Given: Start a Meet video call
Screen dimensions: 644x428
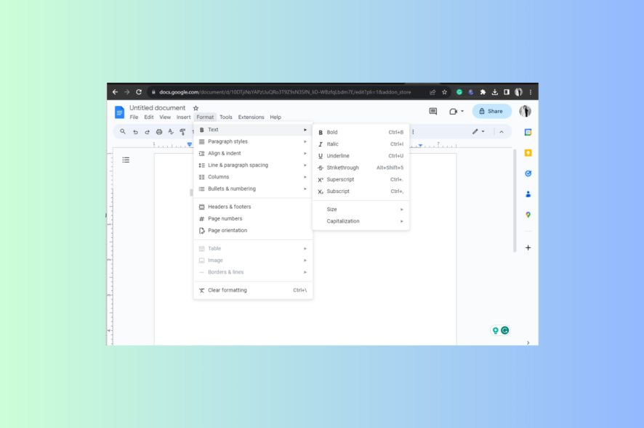Looking at the screenshot, I should click(453, 110).
